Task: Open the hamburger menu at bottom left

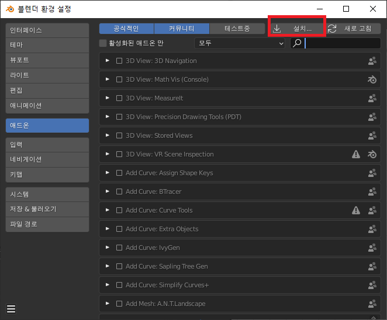Action: 11,309
